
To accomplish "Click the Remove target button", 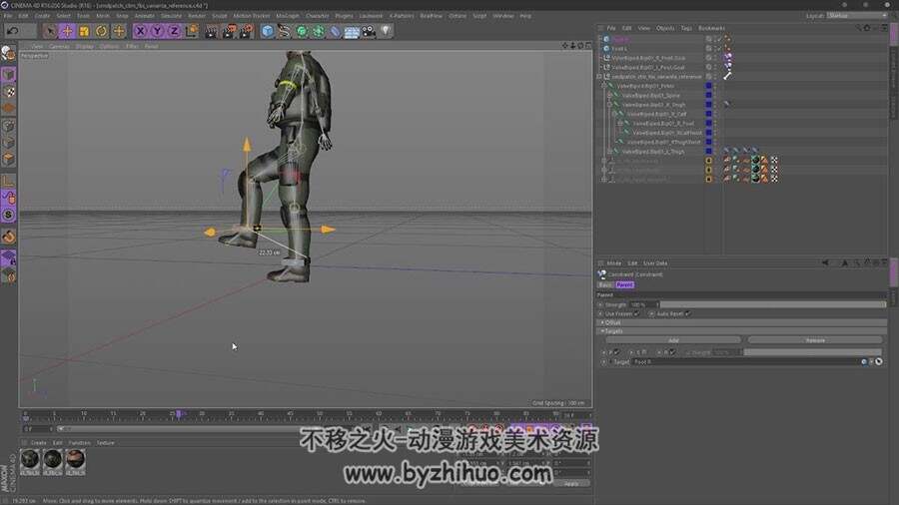I will pos(815,340).
